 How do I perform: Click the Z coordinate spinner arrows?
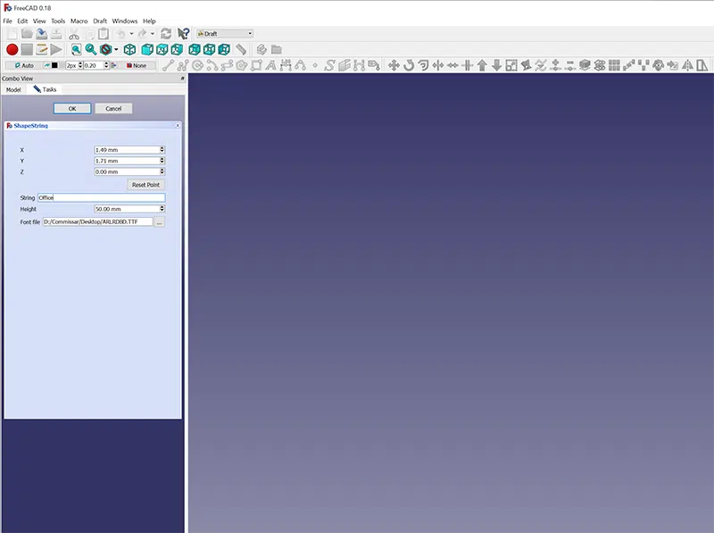coord(162,171)
